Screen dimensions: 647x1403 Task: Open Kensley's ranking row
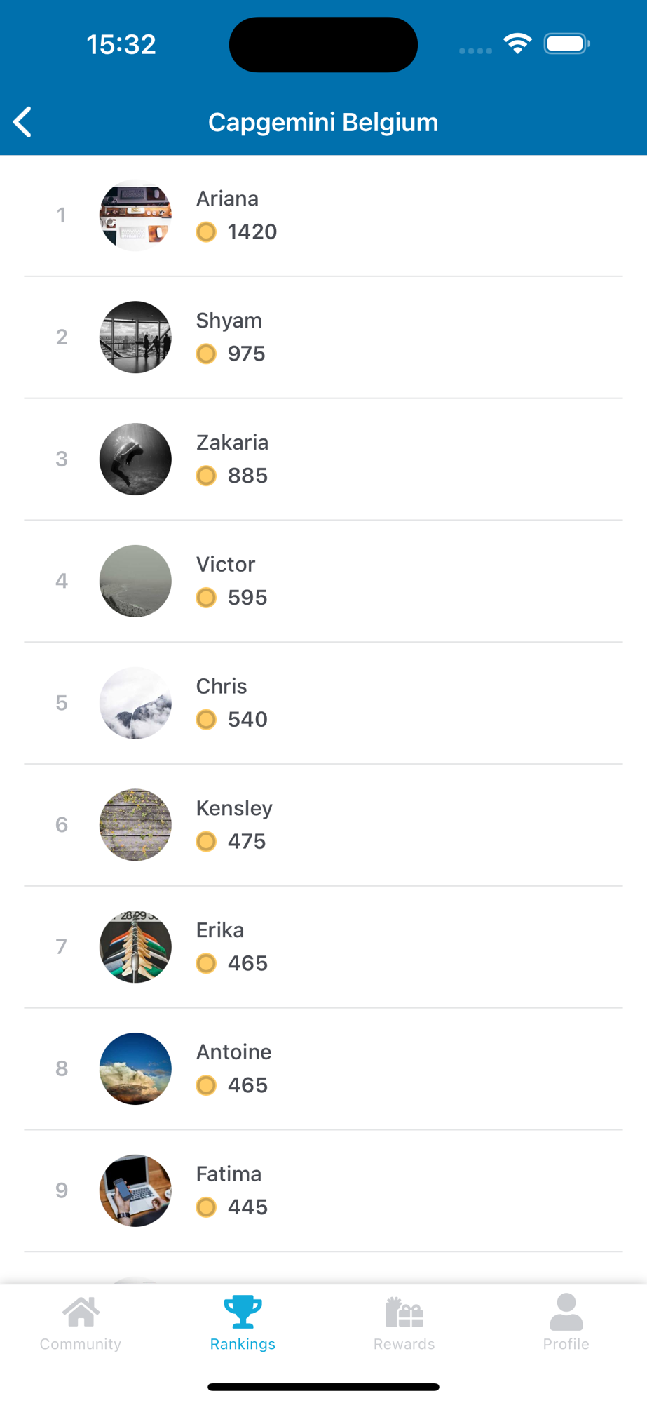[323, 825]
